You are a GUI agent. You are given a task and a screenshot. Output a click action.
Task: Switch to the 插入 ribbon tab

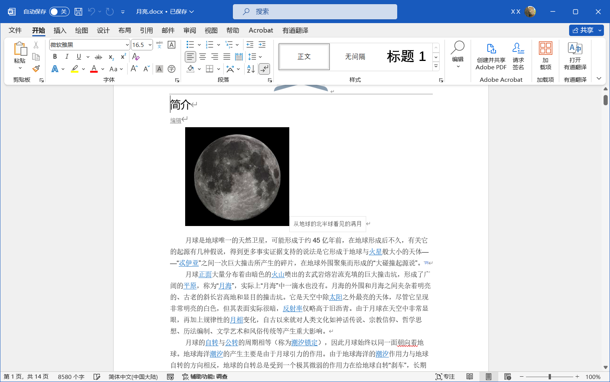[59, 30]
